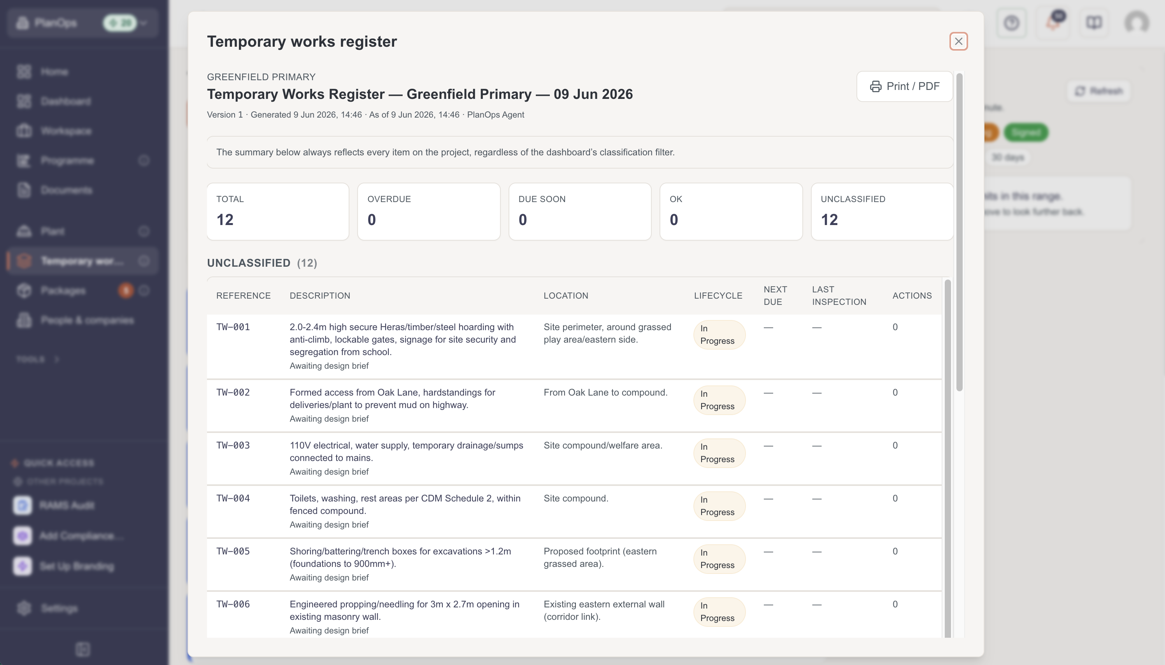
Task: Click the OVERDUE 0 summary card
Action: pyautogui.click(x=429, y=211)
